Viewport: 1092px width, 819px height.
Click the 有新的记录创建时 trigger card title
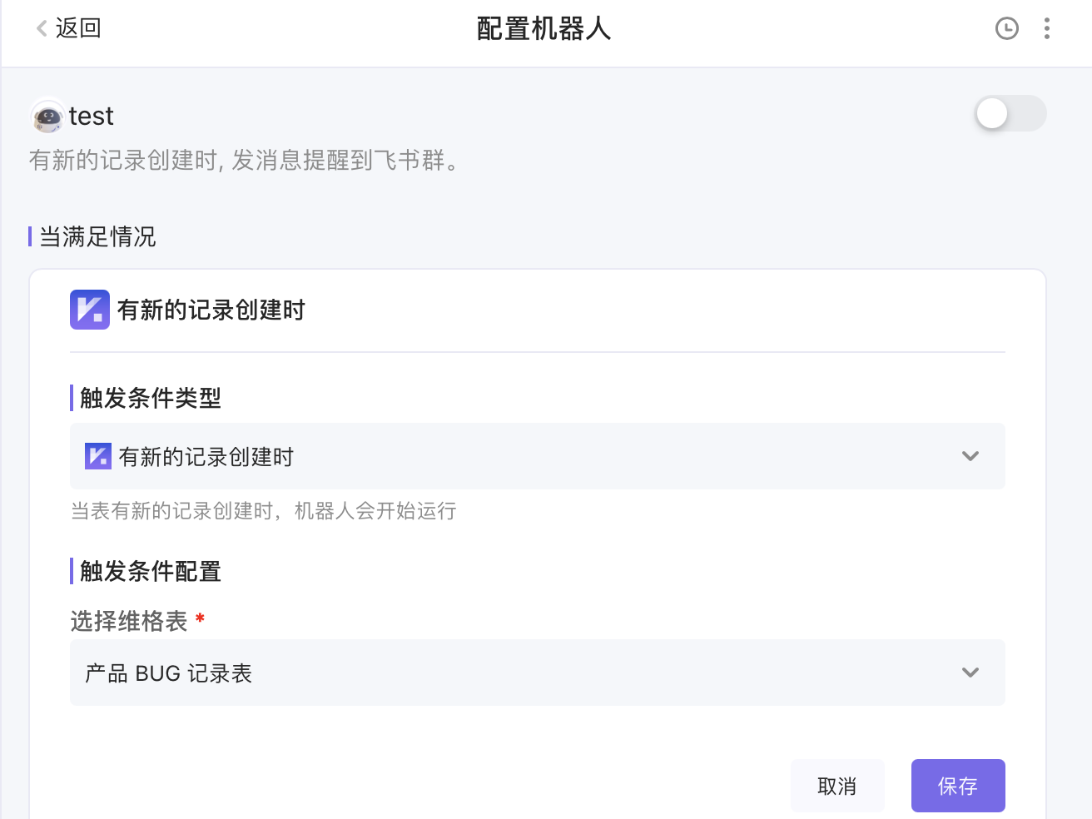pyautogui.click(x=211, y=310)
